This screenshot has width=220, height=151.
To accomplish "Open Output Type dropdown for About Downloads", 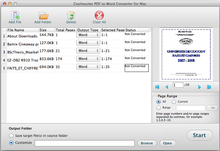I will (x=88, y=35).
